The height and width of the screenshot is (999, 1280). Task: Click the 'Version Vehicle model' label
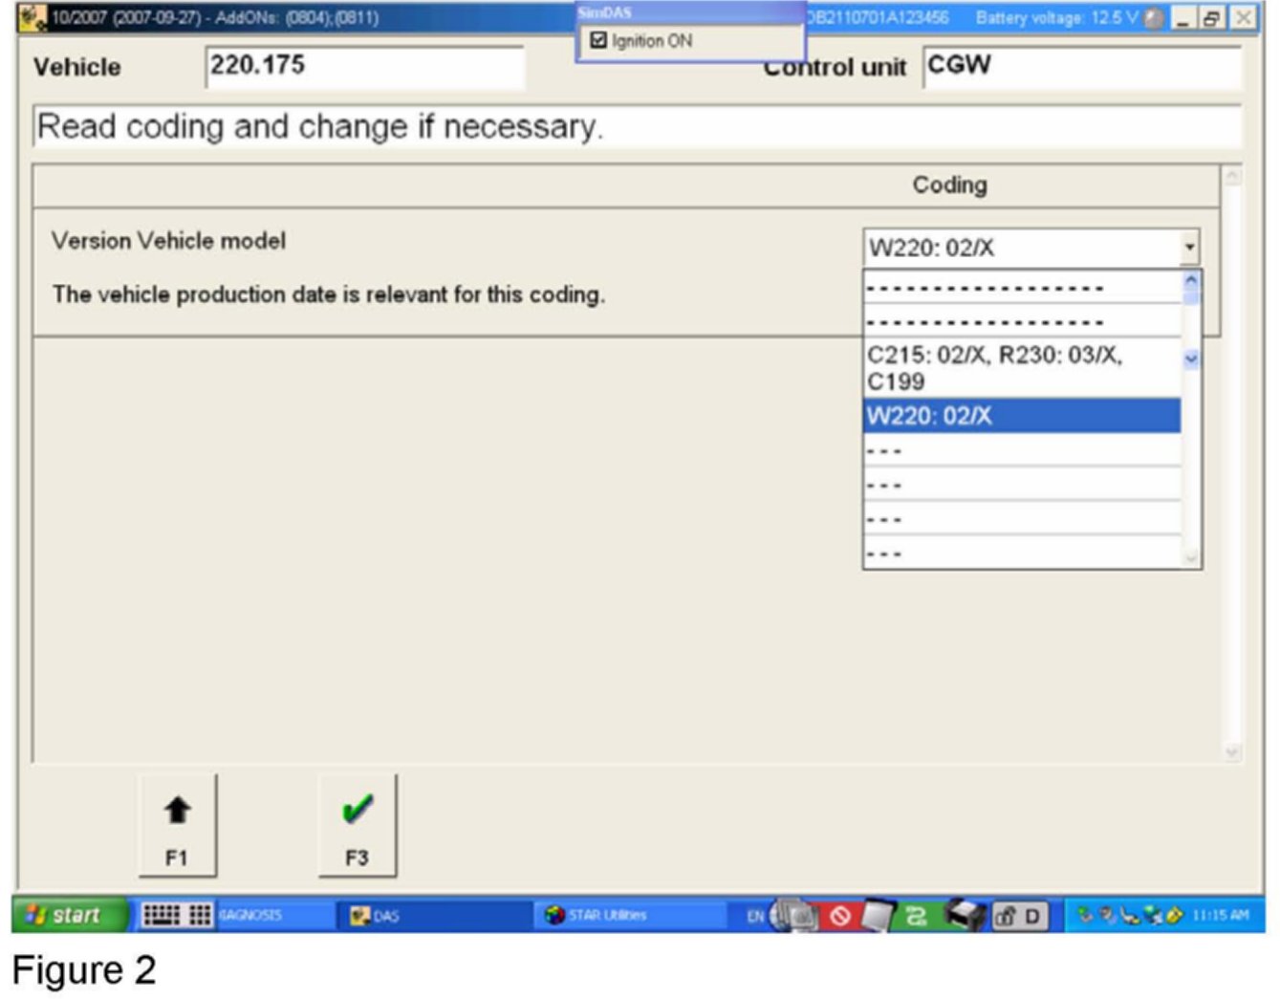point(169,240)
